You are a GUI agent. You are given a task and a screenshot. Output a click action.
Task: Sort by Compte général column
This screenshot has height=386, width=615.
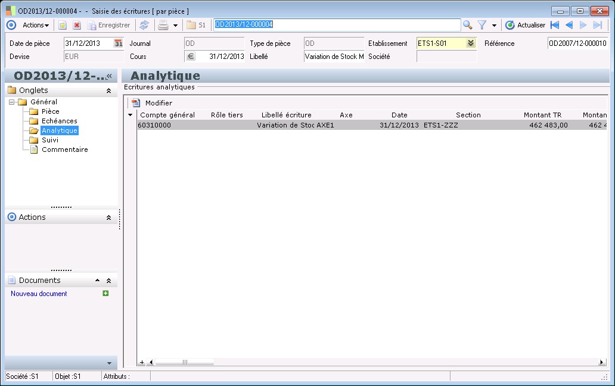point(167,115)
